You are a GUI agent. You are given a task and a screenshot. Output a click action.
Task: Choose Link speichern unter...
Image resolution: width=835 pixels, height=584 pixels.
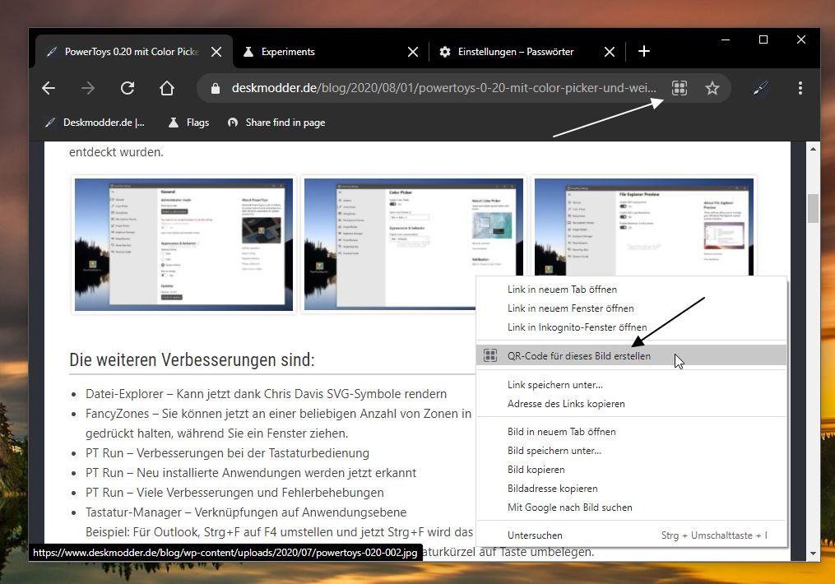click(x=632, y=384)
